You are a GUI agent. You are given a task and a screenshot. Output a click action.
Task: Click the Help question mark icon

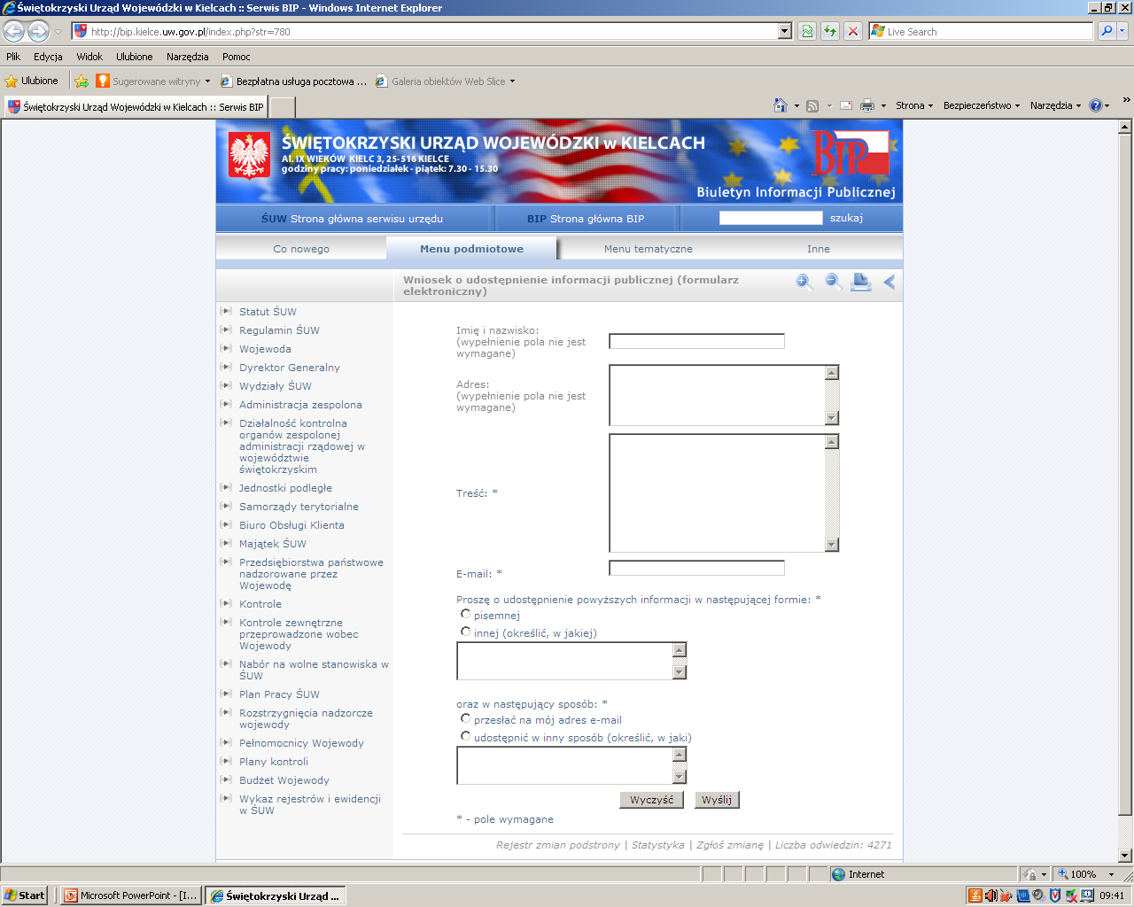tap(1096, 105)
